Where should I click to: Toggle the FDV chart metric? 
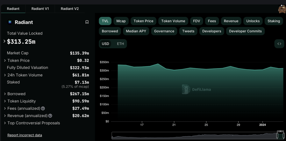pyautogui.click(x=196, y=21)
